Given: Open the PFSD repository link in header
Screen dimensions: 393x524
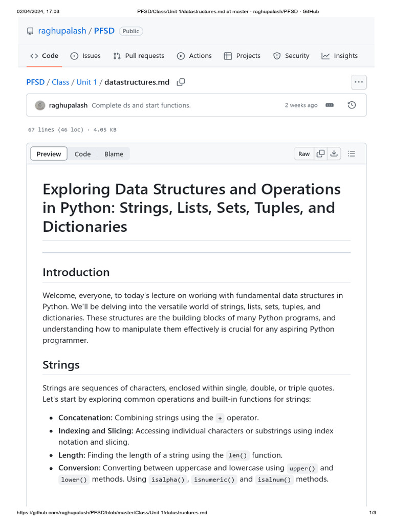Looking at the screenshot, I should point(104,31).
